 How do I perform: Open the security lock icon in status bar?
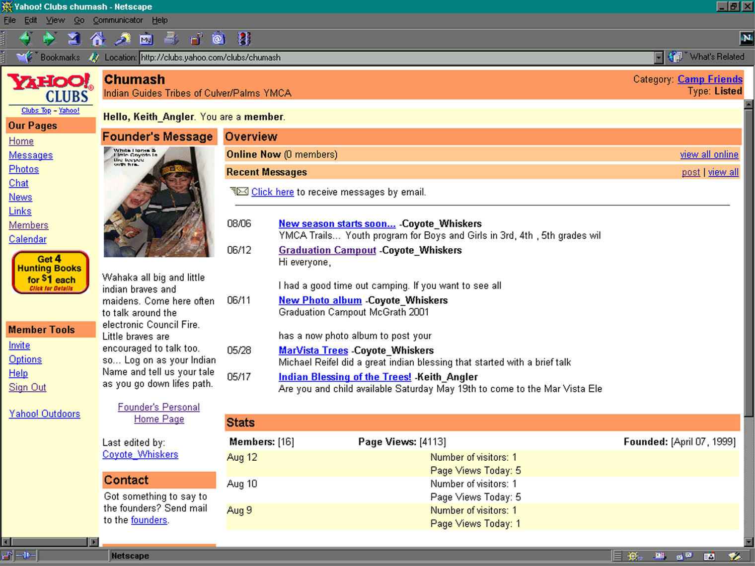click(7, 556)
